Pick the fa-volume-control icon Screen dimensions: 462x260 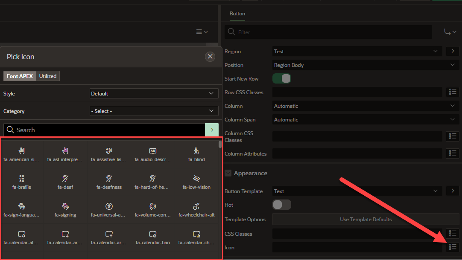(x=152, y=210)
